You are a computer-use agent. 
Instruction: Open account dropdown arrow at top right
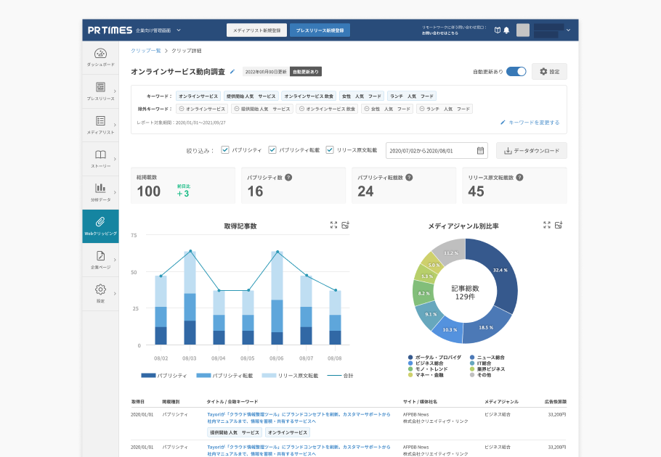tap(568, 30)
